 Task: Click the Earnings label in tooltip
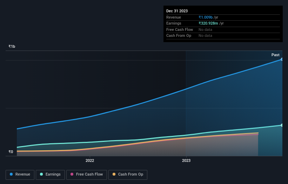click(x=174, y=23)
